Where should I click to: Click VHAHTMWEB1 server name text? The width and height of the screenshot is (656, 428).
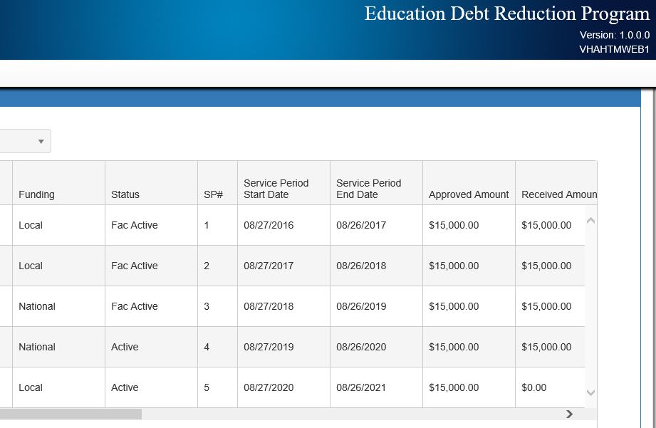point(615,49)
